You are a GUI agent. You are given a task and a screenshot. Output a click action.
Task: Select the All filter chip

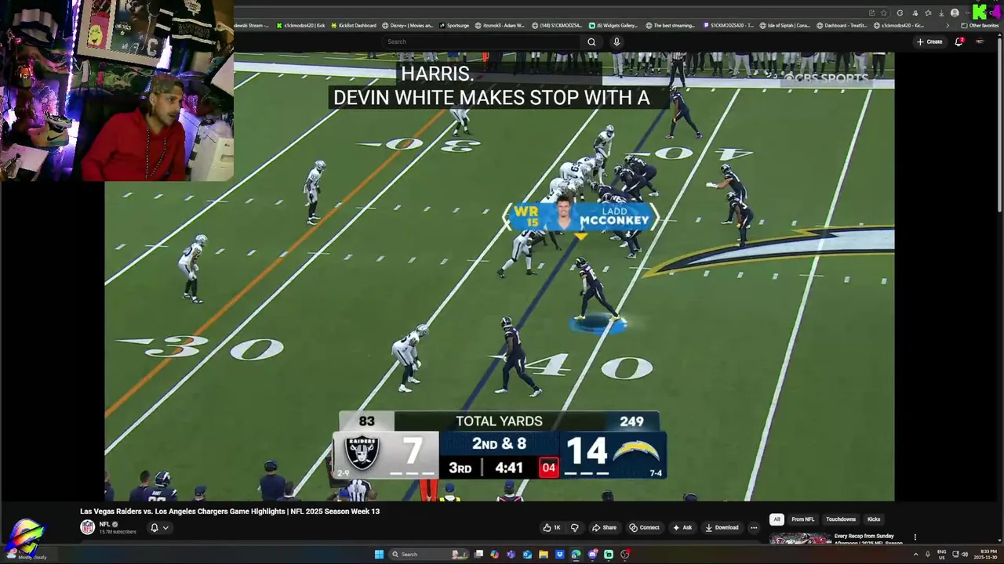point(777,519)
